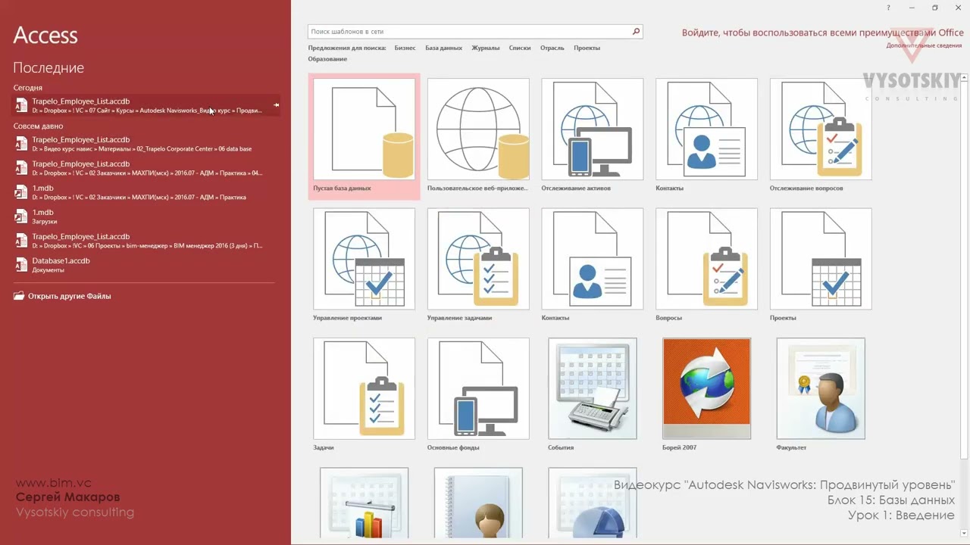The height and width of the screenshot is (545, 970).
Task: Select 'Отслеживание вопросов' template
Action: point(821,136)
